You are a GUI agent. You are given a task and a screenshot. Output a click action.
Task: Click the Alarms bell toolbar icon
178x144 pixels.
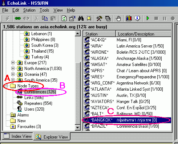click(89, 18)
